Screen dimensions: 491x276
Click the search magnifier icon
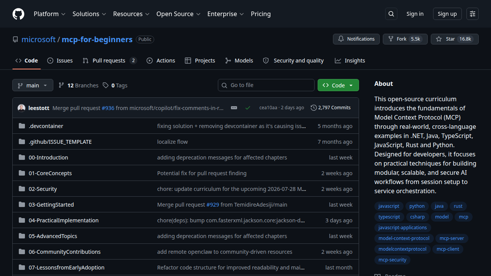pyautogui.click(x=391, y=14)
